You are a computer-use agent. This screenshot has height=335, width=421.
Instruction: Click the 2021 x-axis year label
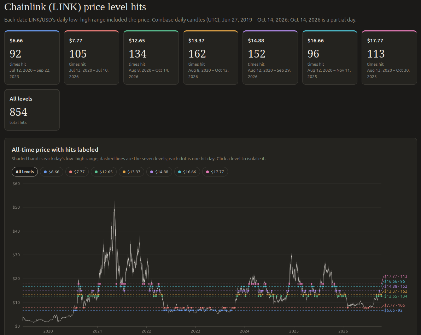pyautogui.click(x=97, y=331)
